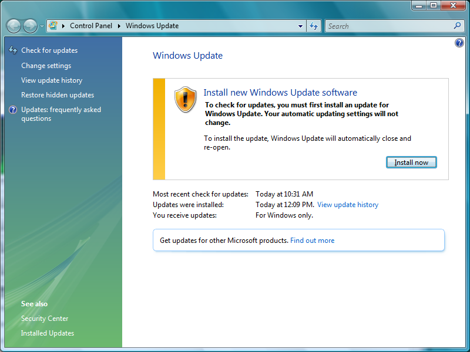
Task: Click 'Today at 10:31 AM' text
Action: click(284, 194)
